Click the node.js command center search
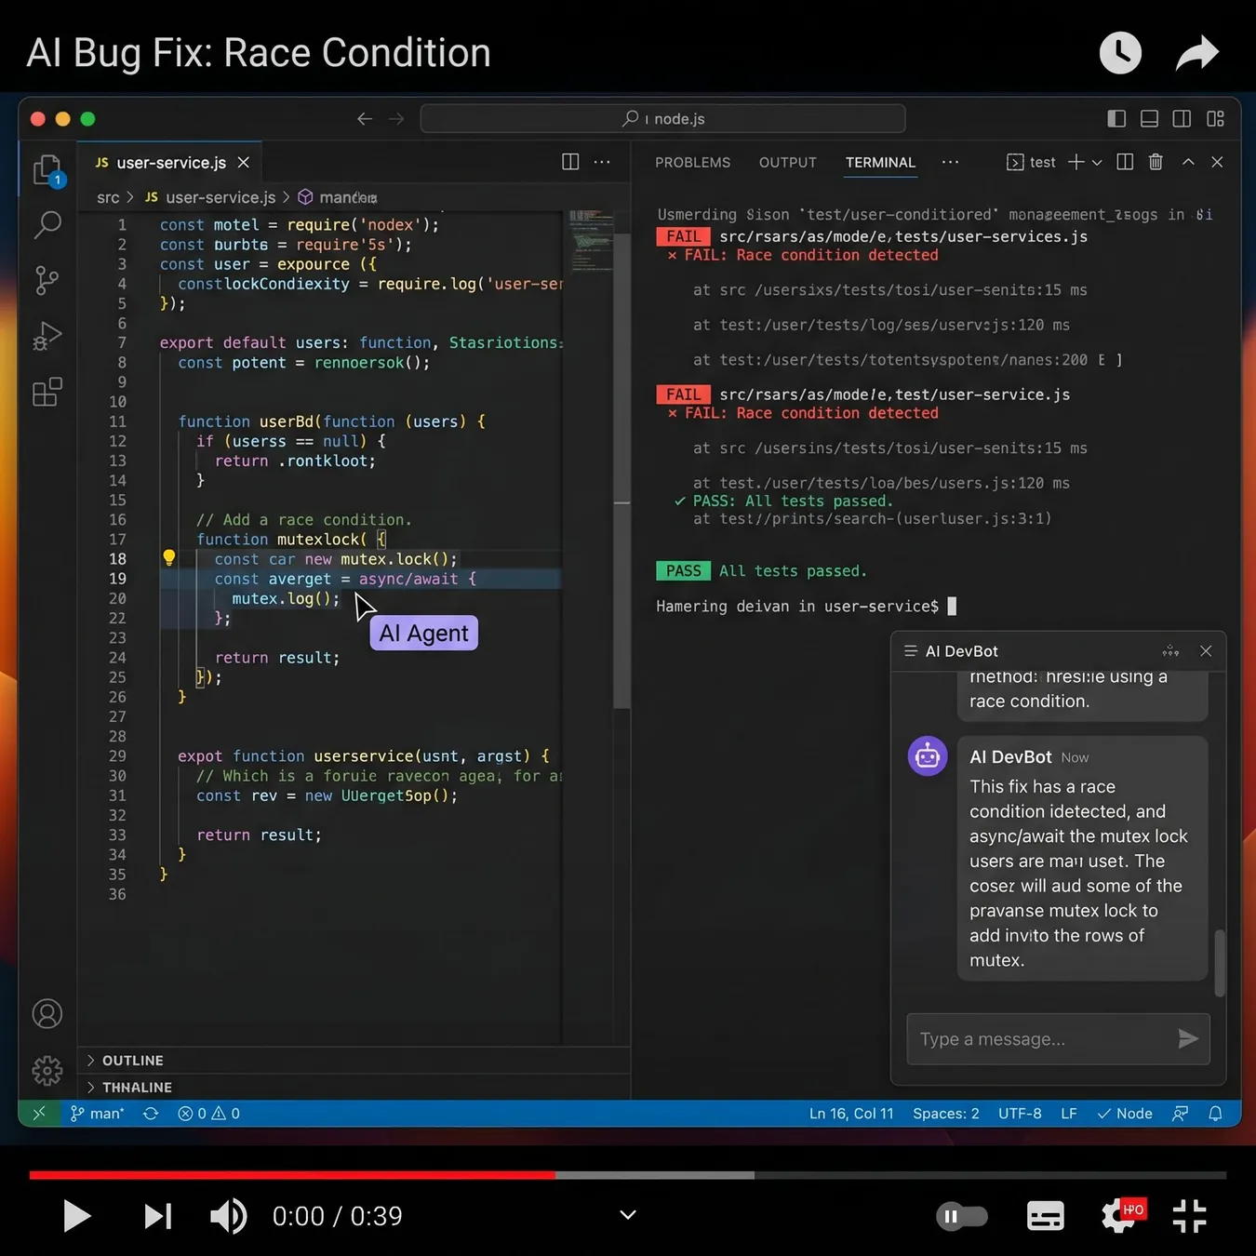Screen dimensions: 1256x1256 (662, 119)
